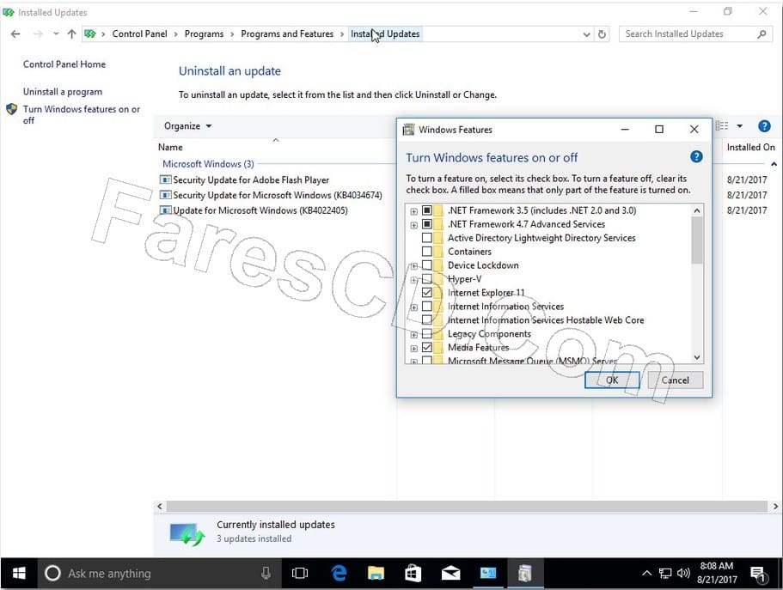Click the horizontal scrollbar of updates list
Viewport: 783px width, 590px height.
tap(467, 506)
